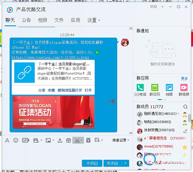Open 群日历 calendar app
The width and height of the screenshot is (193, 172).
coord(155,90)
